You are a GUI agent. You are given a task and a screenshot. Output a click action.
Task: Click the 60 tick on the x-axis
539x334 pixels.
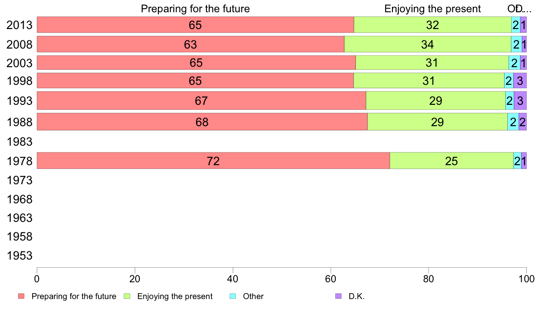click(x=330, y=279)
